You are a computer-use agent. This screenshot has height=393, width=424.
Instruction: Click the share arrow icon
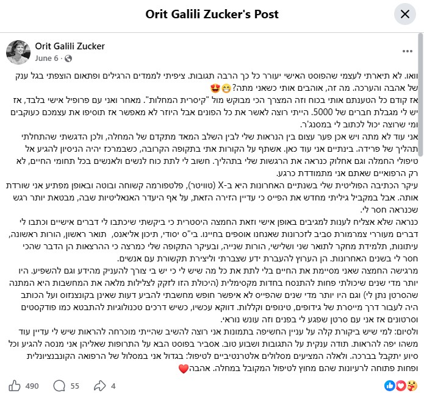click(x=99, y=386)
